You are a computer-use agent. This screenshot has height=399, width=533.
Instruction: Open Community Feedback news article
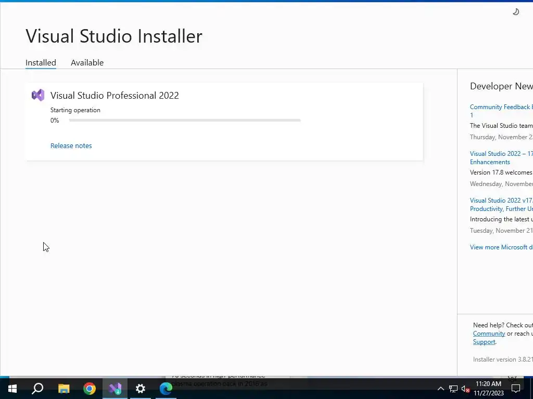(x=501, y=111)
